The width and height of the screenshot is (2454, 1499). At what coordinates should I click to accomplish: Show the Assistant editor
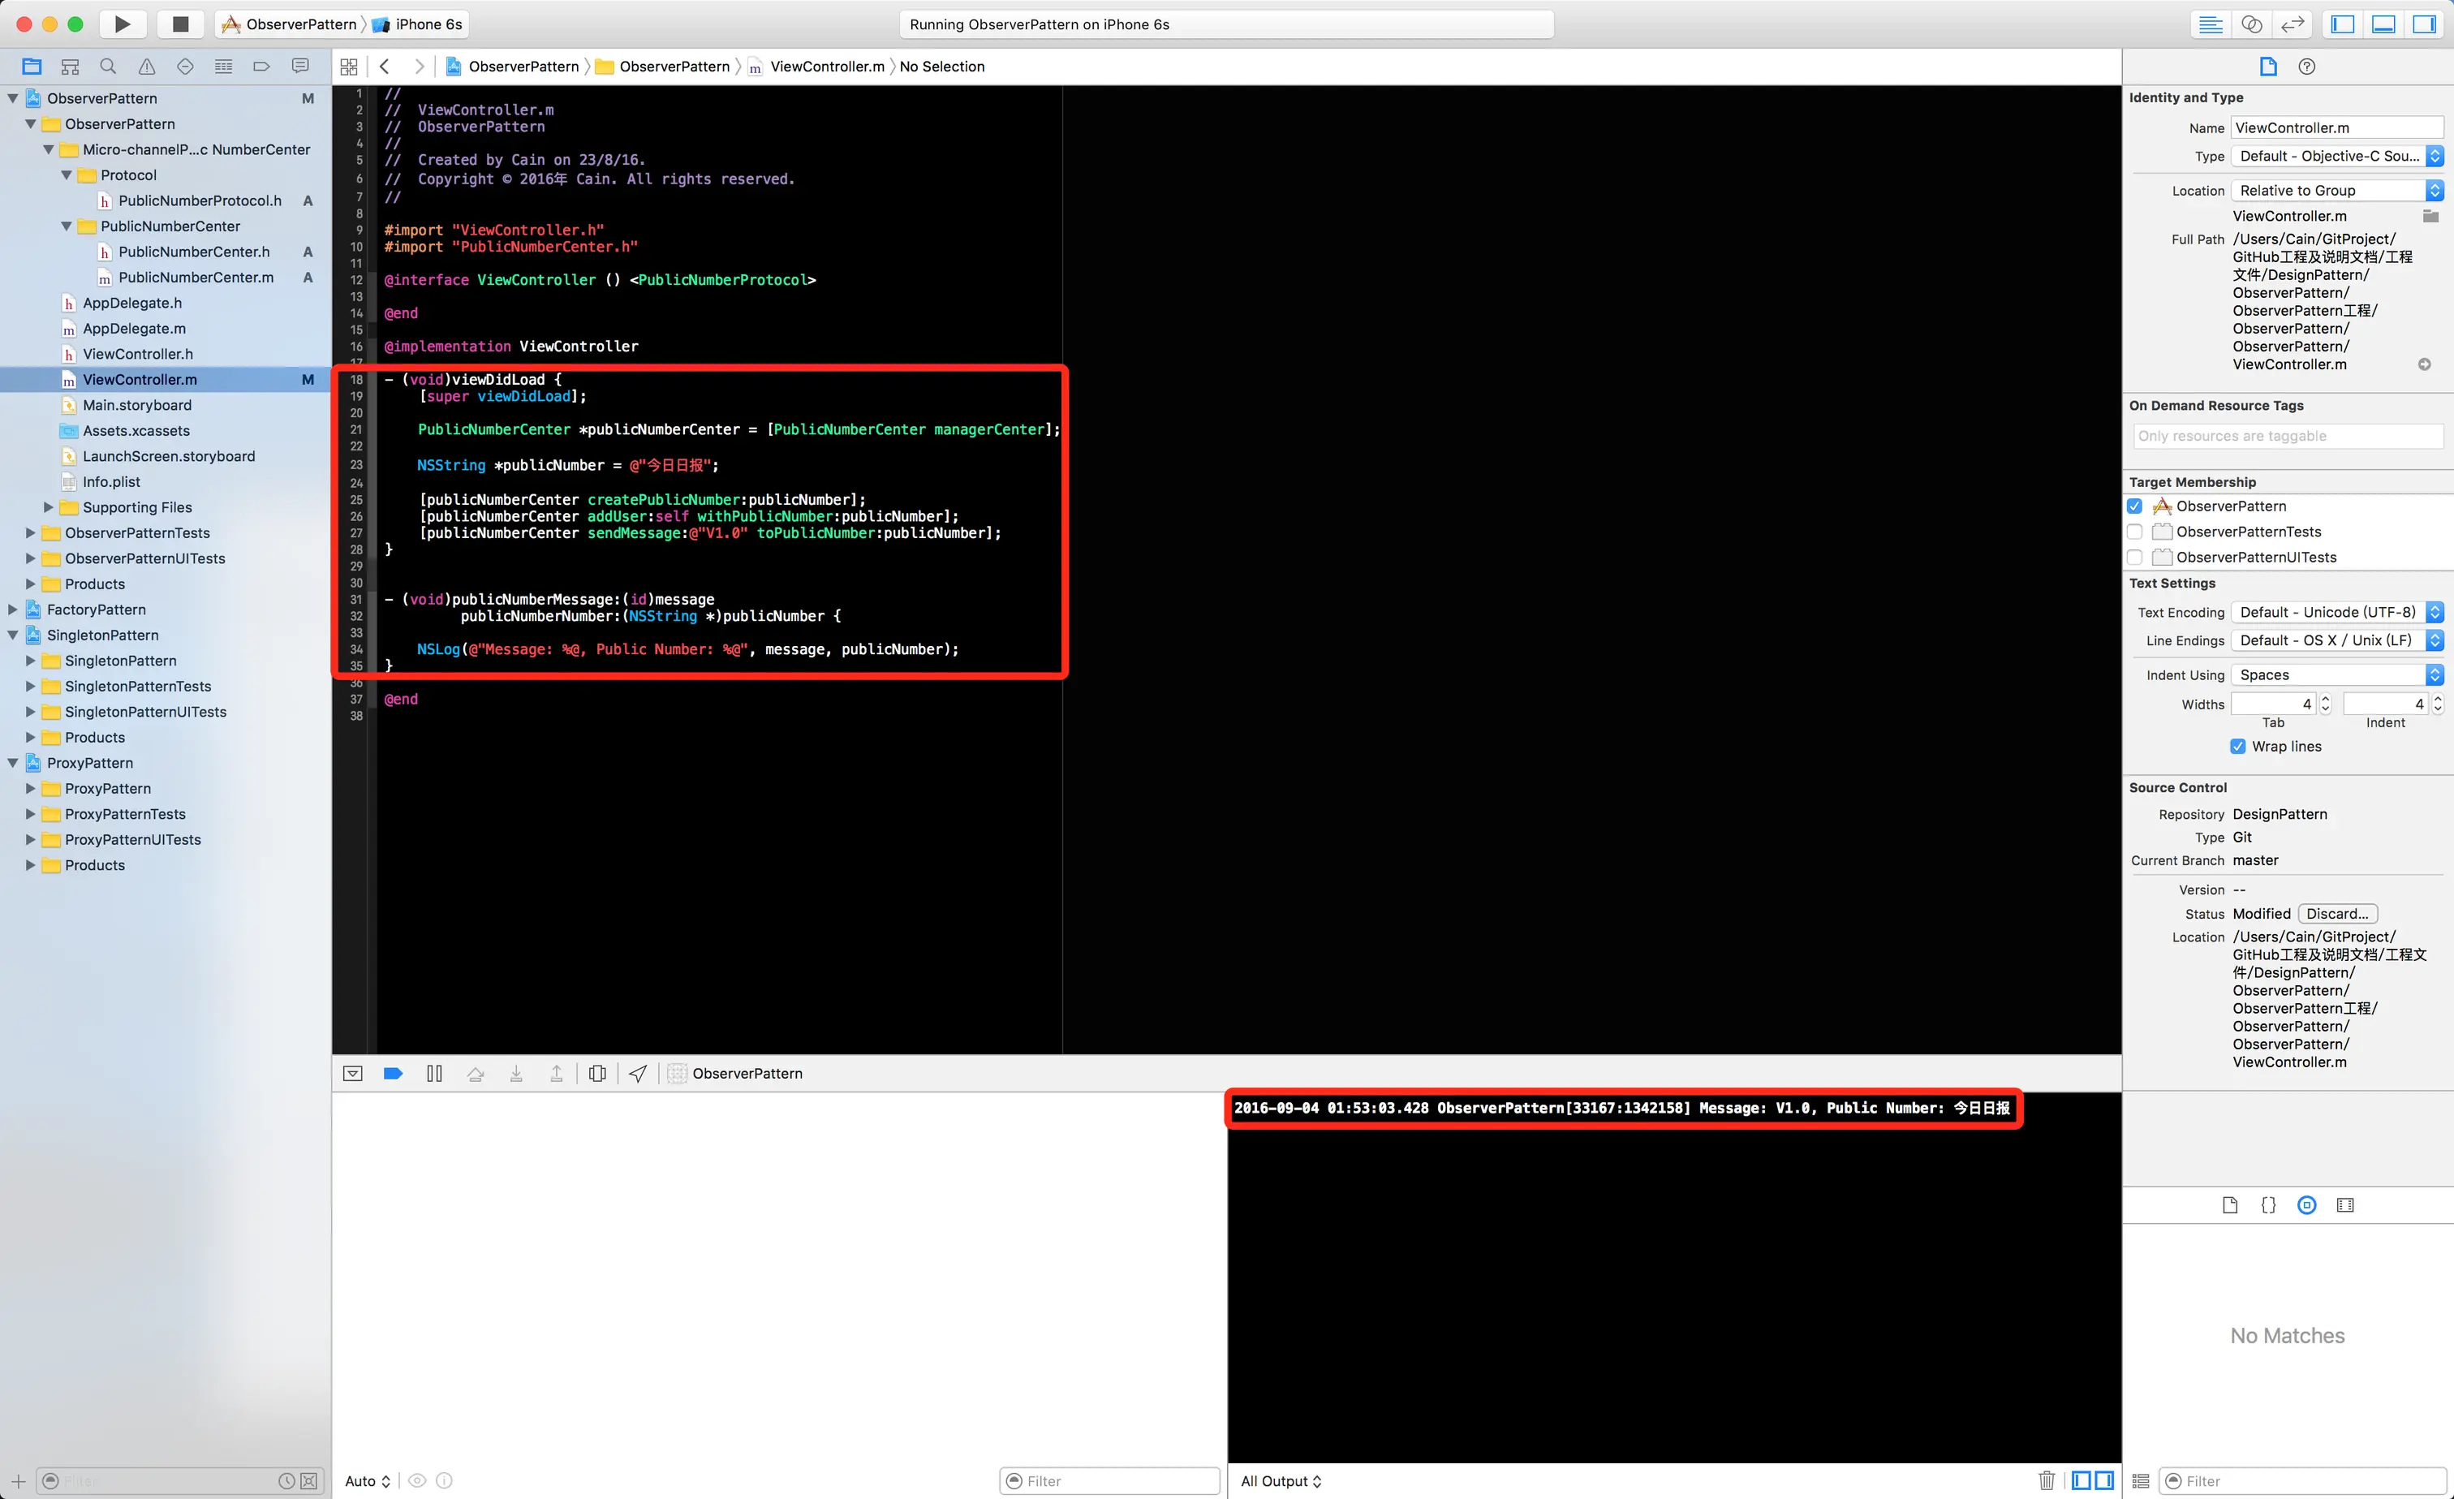tap(2251, 24)
